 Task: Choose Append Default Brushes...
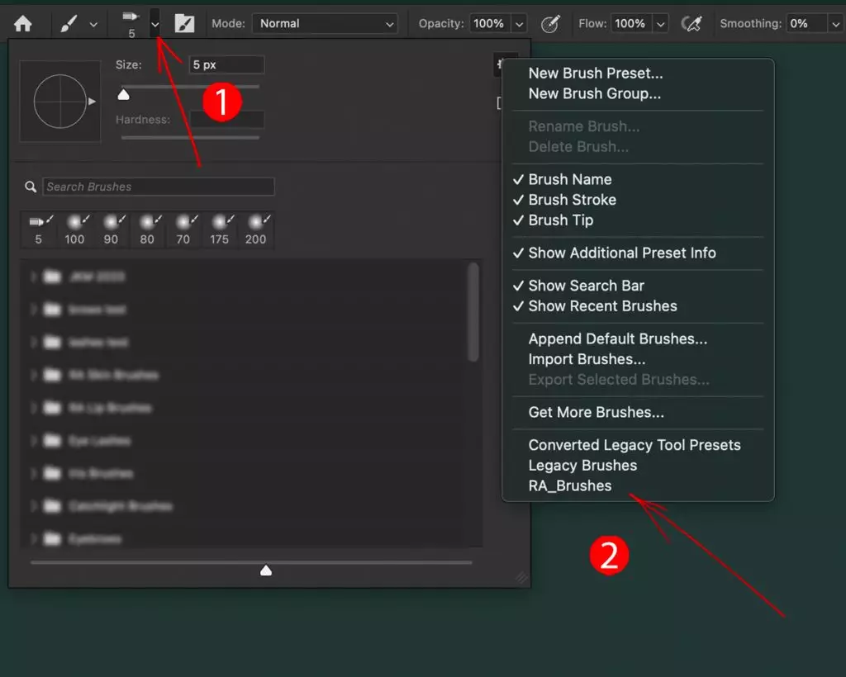pyautogui.click(x=618, y=339)
